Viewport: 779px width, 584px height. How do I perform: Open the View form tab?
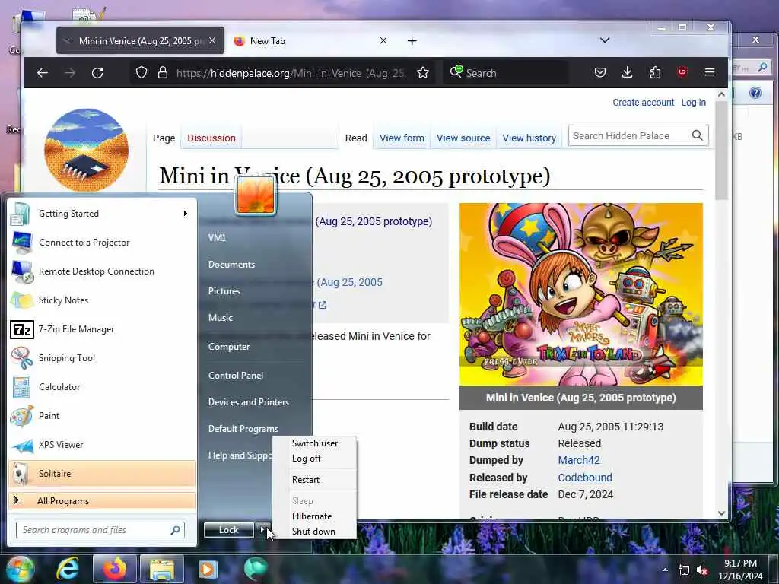click(402, 138)
